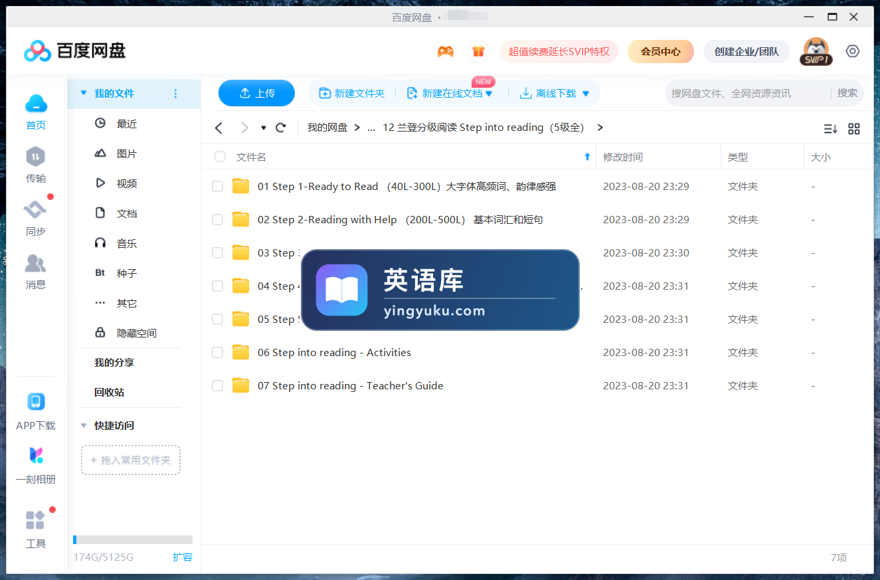Check the box for the 05 Step folder
880x580 pixels.
point(217,320)
